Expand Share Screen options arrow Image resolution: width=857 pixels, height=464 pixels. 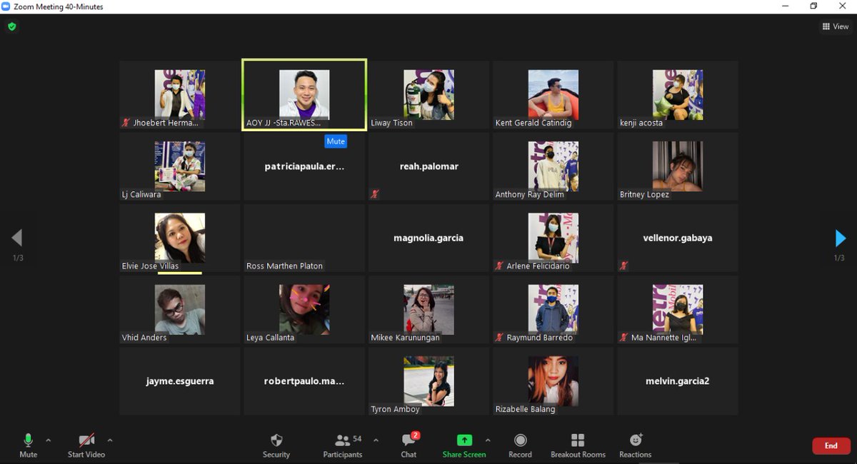[x=488, y=440]
